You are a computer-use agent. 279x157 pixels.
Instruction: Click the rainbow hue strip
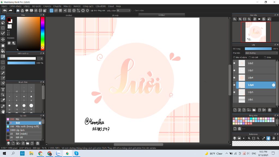point(43,34)
